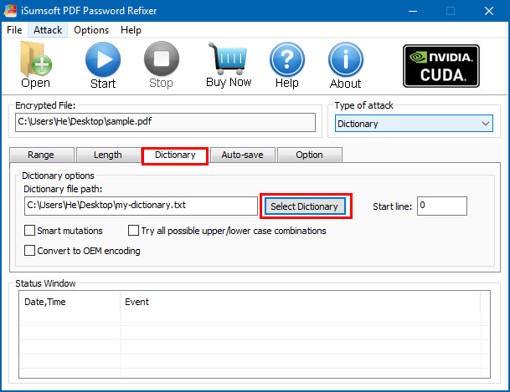Switch to the Length tab
This screenshot has width=510, height=392.
point(108,155)
